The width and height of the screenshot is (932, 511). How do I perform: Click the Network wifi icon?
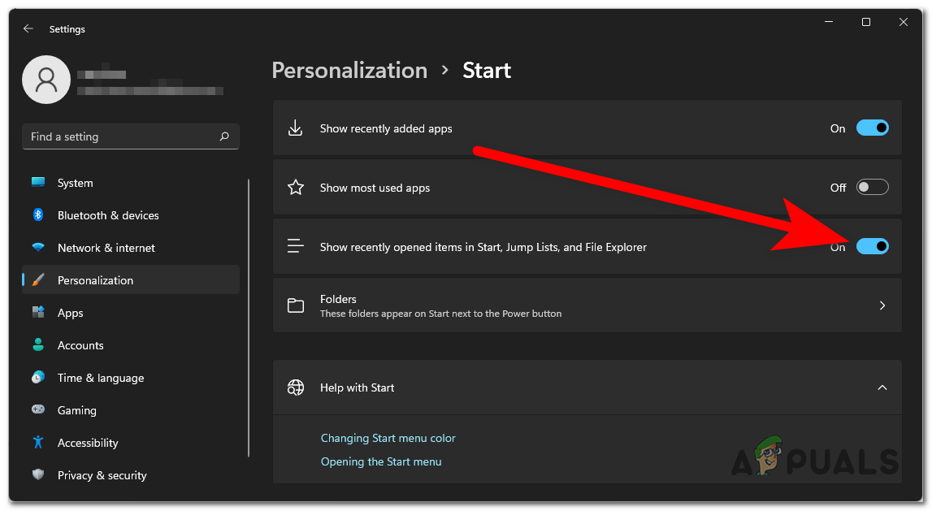(x=38, y=248)
